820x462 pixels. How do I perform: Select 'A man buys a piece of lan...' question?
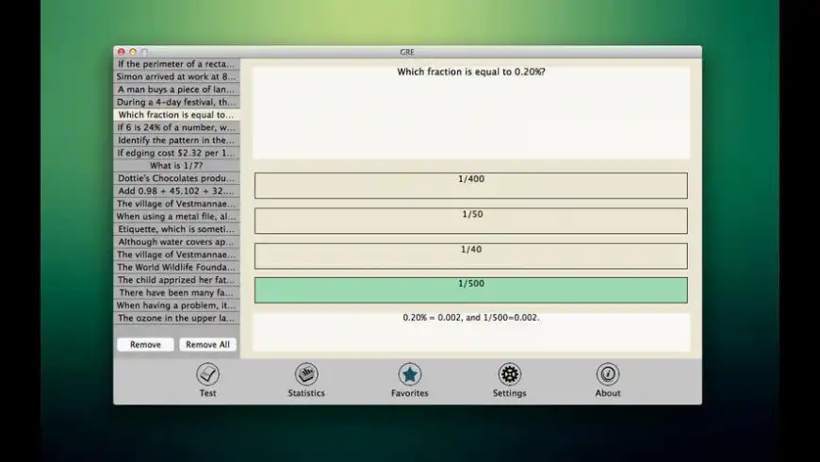(x=177, y=90)
